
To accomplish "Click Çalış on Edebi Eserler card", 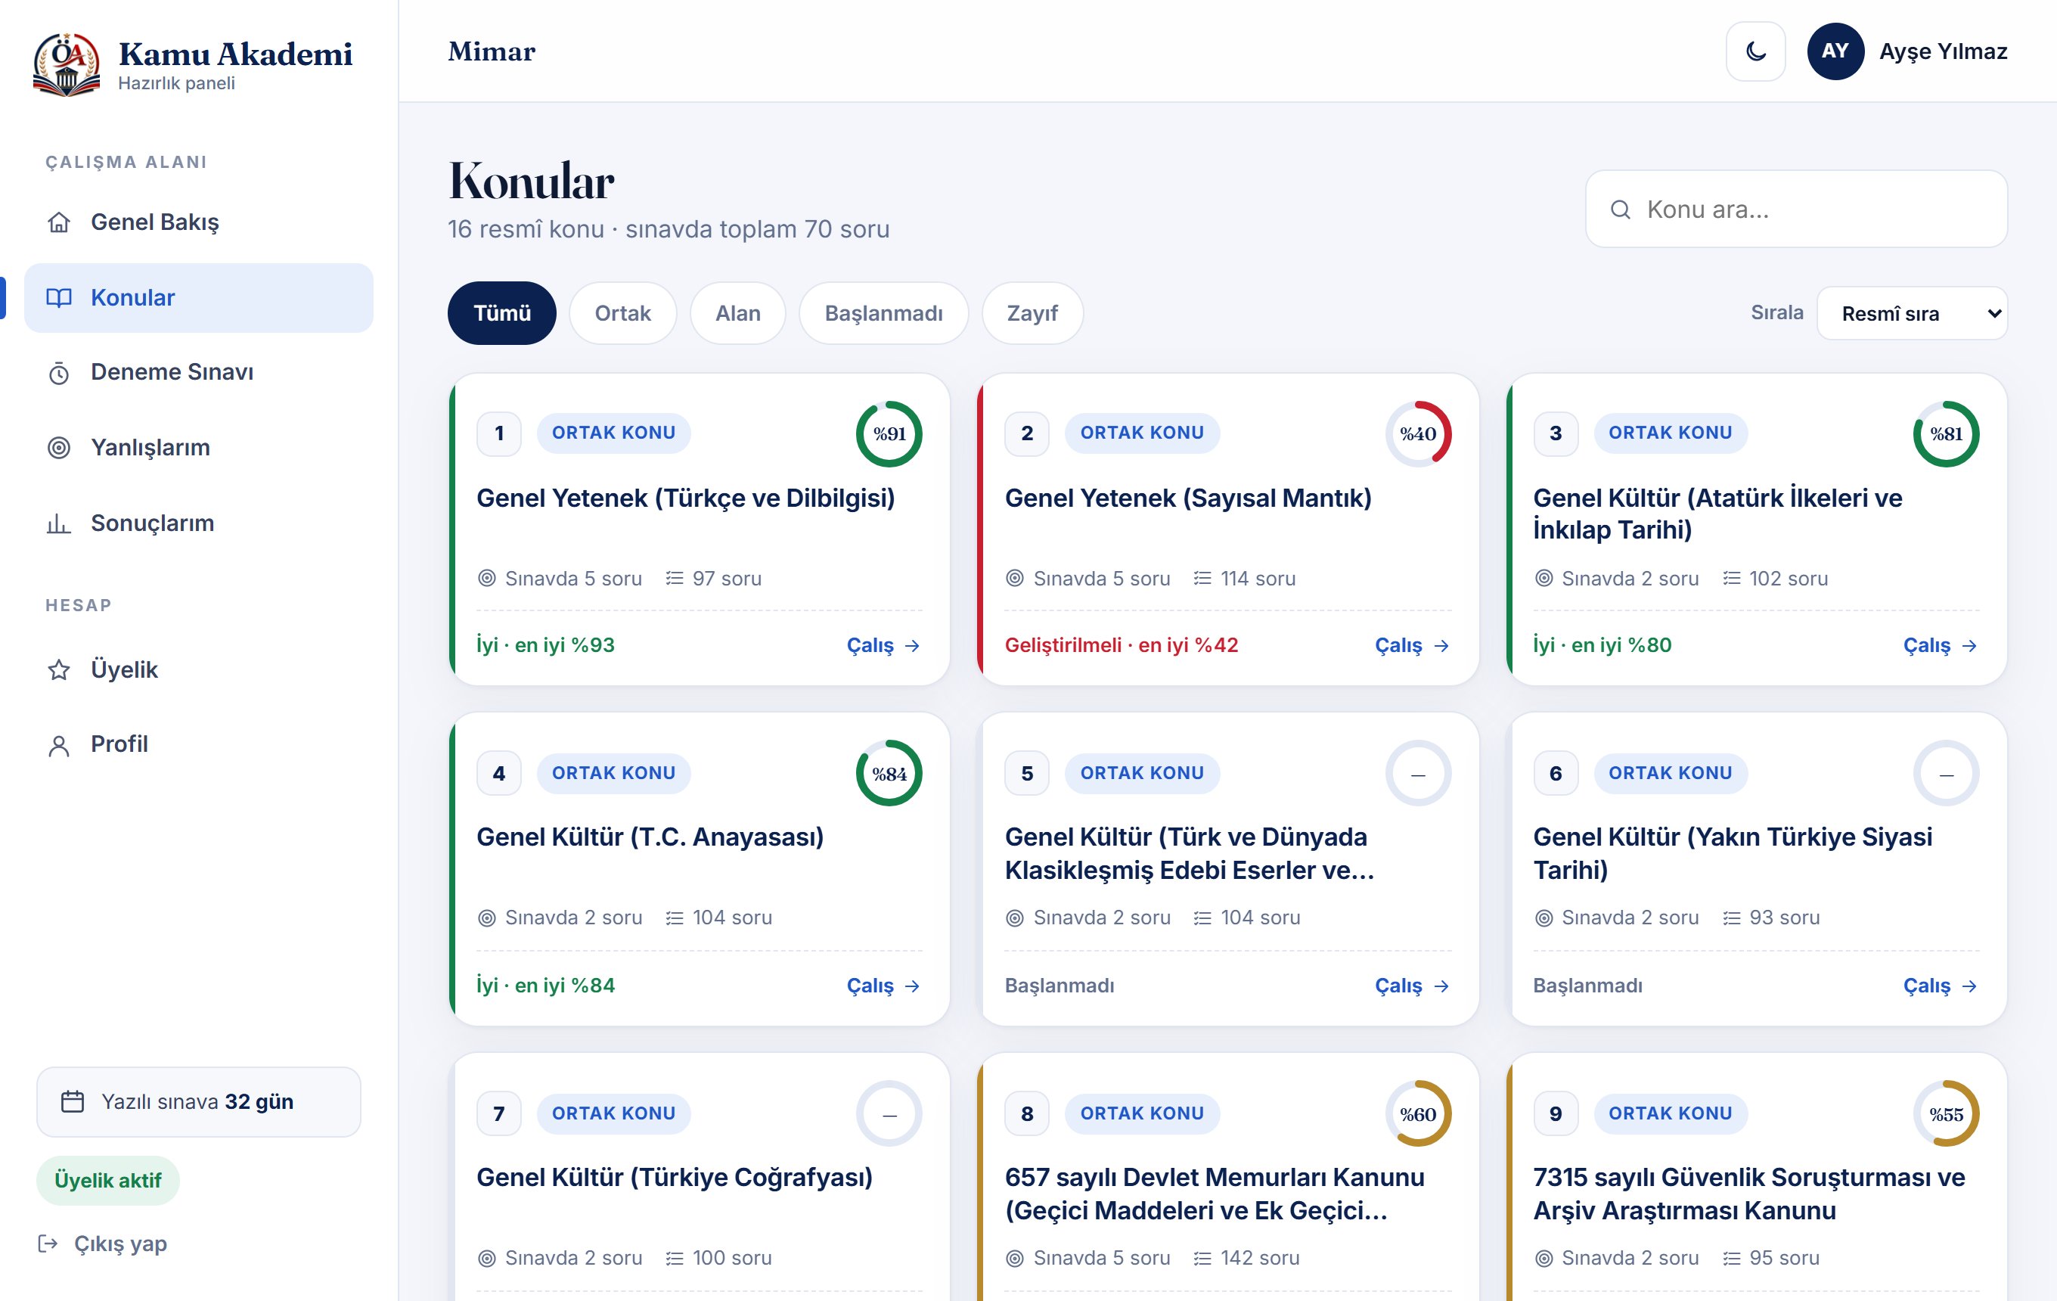I will 1412,986.
